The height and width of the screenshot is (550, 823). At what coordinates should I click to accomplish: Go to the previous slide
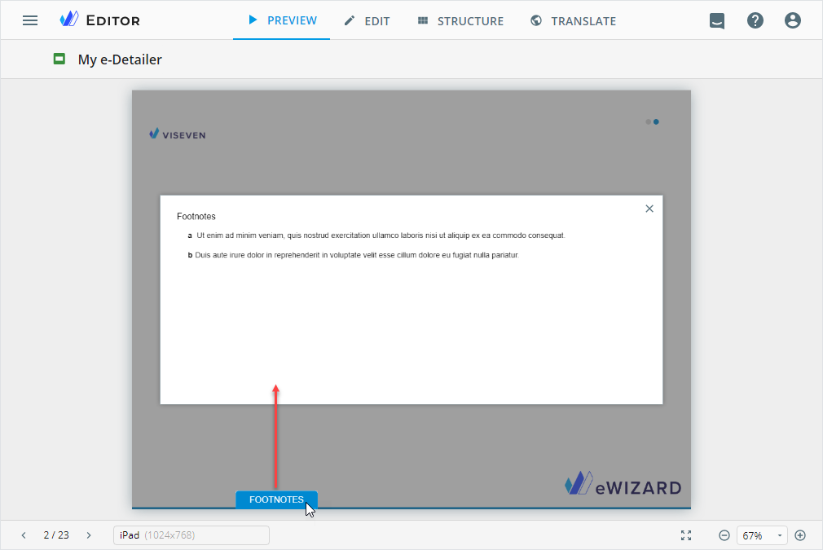pos(24,535)
